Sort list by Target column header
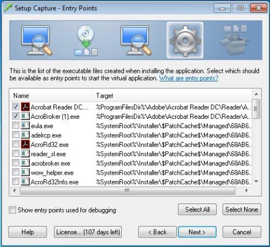The width and height of the screenshot is (270, 247). tap(172, 96)
